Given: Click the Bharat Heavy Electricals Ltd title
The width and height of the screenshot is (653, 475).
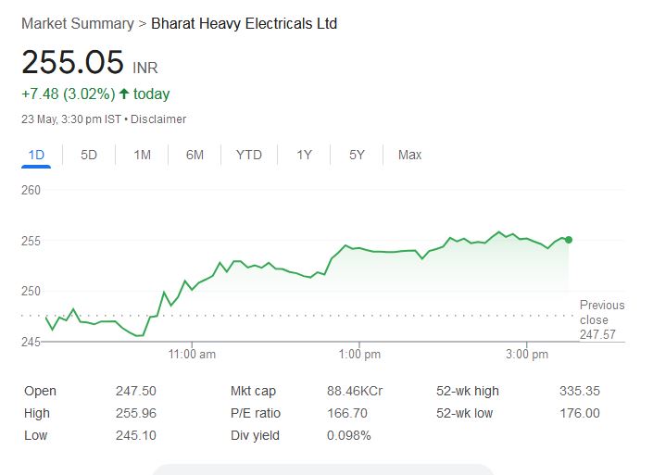Looking at the screenshot, I should tap(244, 23).
